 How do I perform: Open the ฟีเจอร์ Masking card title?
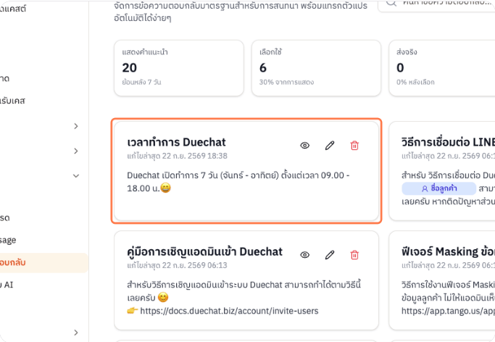pos(448,251)
